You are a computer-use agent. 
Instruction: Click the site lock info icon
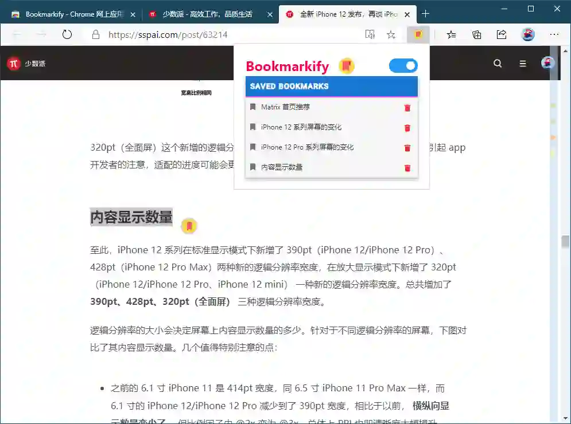click(96, 34)
